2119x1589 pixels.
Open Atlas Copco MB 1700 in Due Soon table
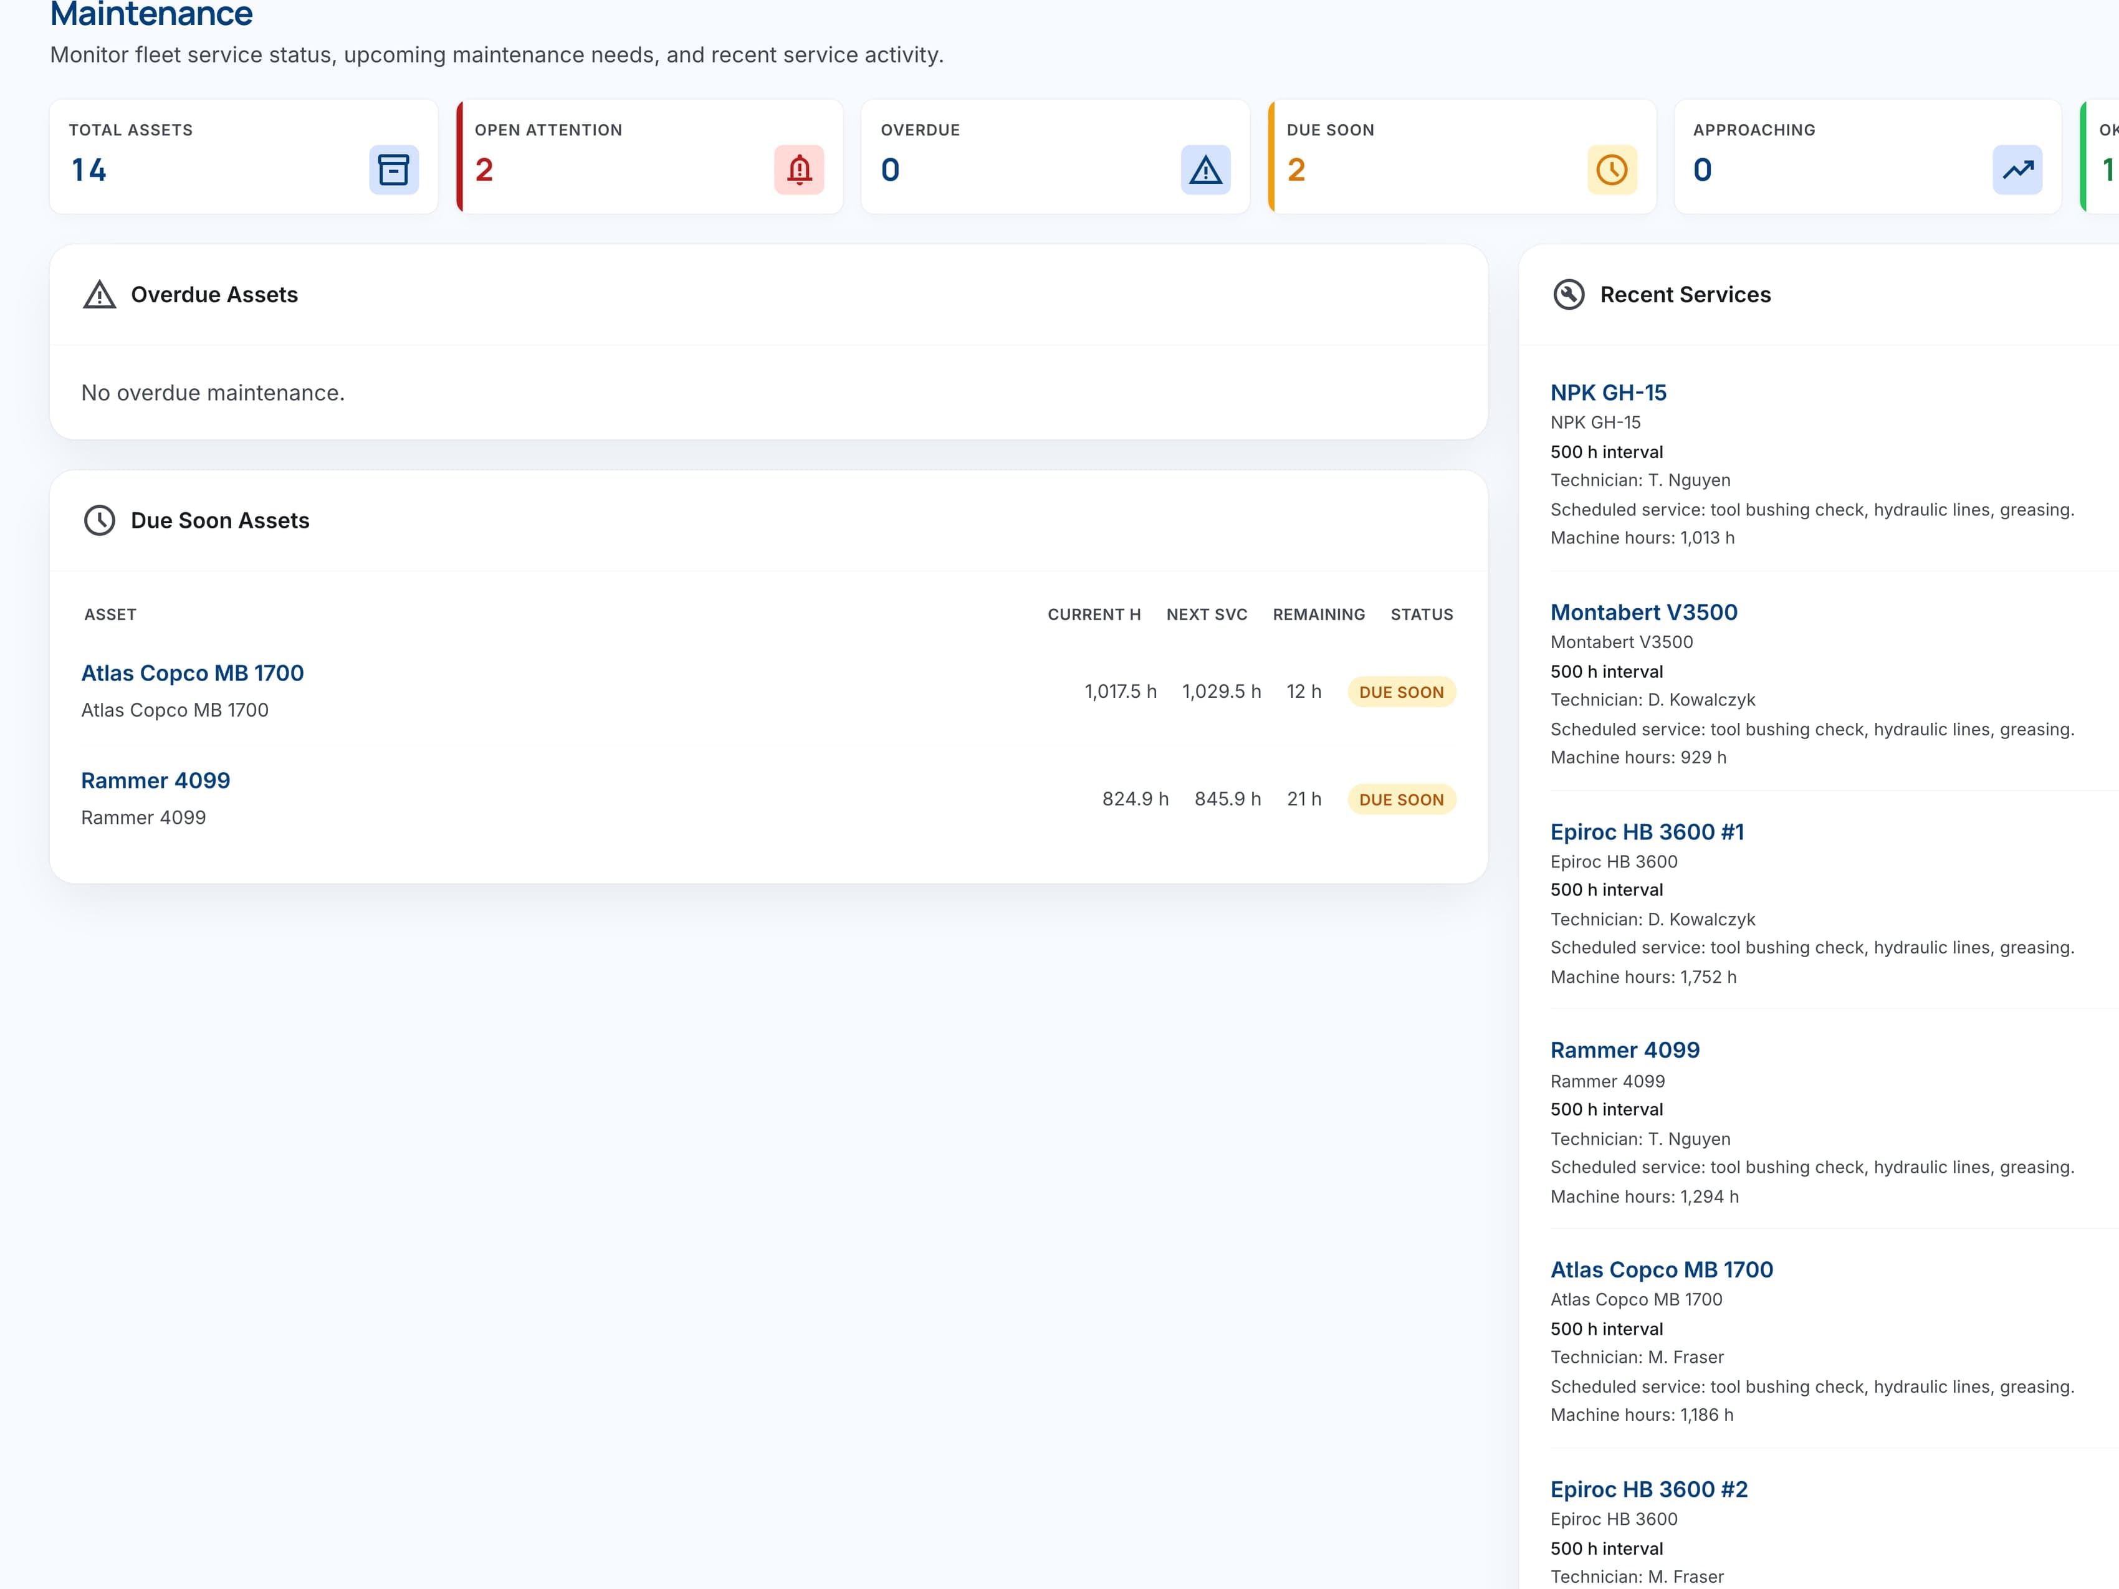click(193, 674)
